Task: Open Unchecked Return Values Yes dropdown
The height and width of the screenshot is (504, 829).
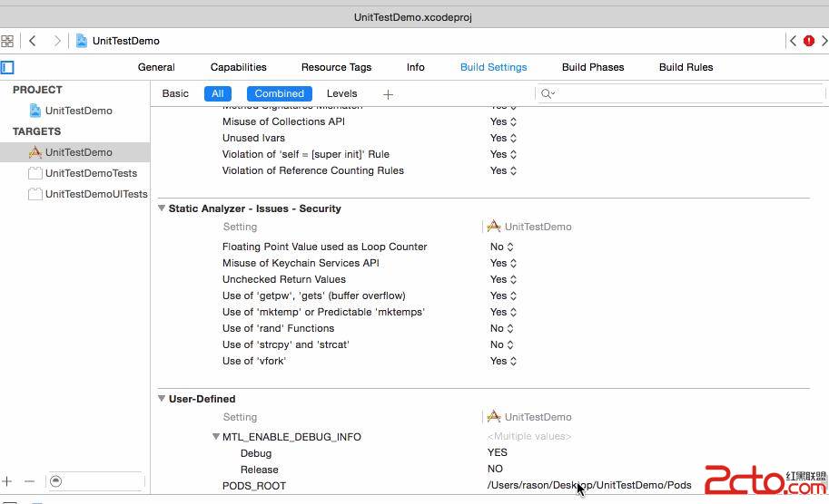Action: pos(503,279)
